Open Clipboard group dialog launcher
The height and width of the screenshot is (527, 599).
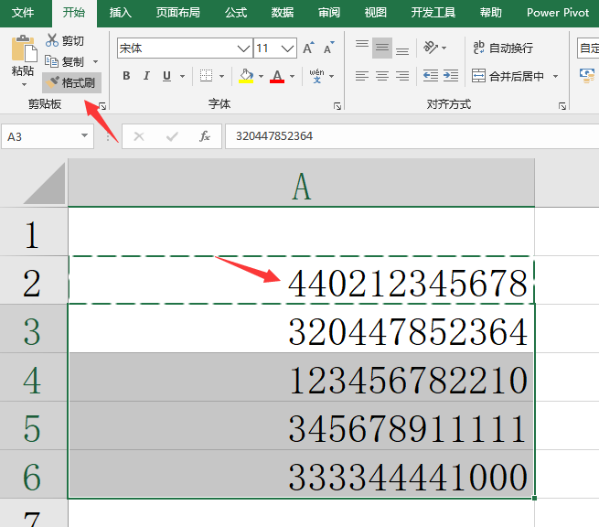[102, 106]
